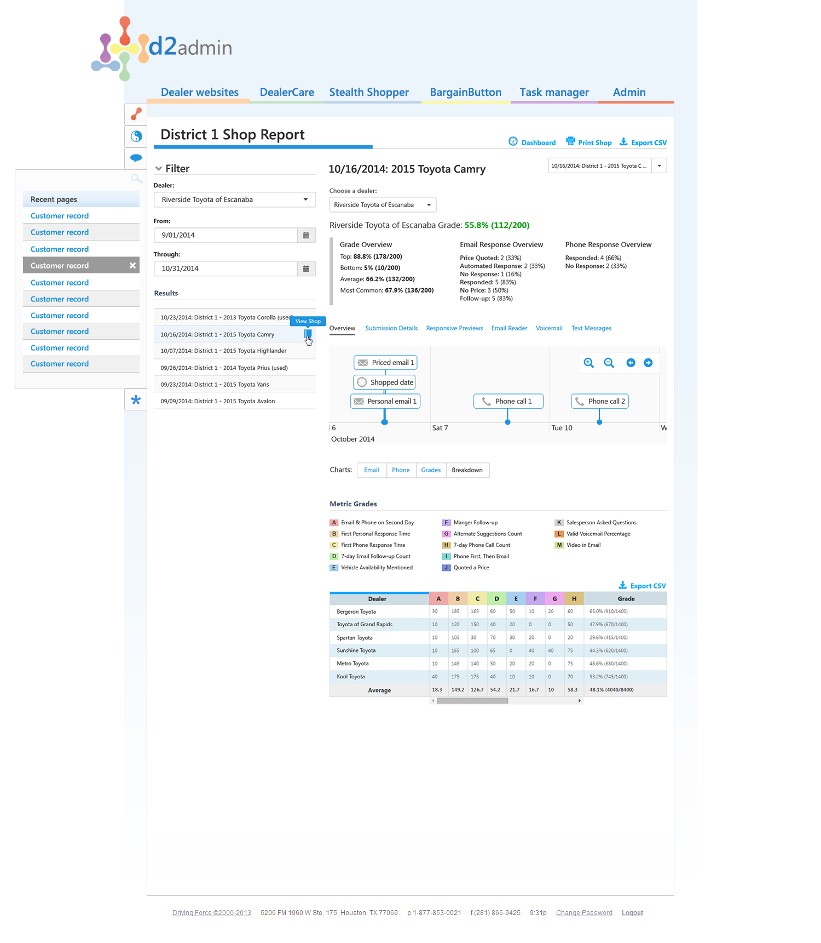Open the Admin menu
Viewport: 821px width, 943px height.
pos(629,92)
